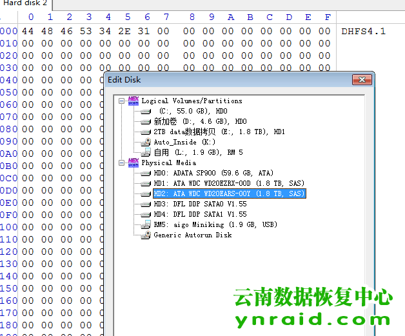Click the RM5 aigo Miniking USB icon
The image size is (405, 336).
pyautogui.click(x=145, y=224)
